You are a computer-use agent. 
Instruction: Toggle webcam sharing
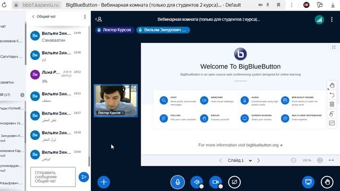click(215, 182)
